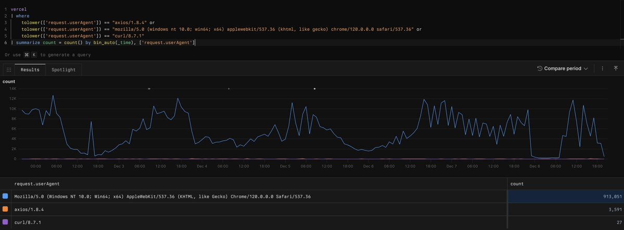Click the 10K y-axis label
624x230 pixels.
coord(12,109)
